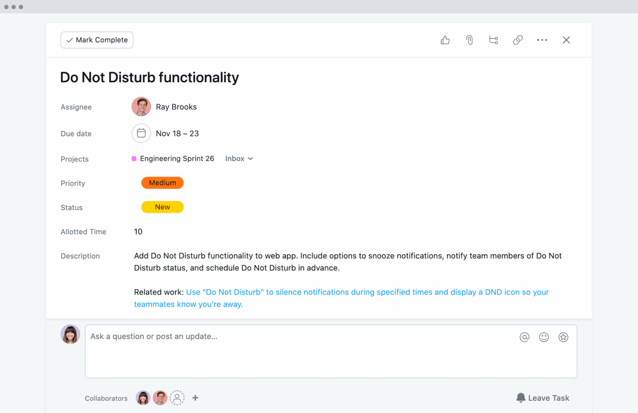
Task: Open the Medium priority selector
Action: click(x=162, y=183)
